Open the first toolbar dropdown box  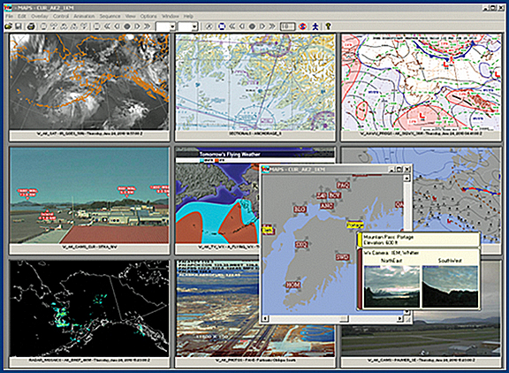tap(166, 27)
